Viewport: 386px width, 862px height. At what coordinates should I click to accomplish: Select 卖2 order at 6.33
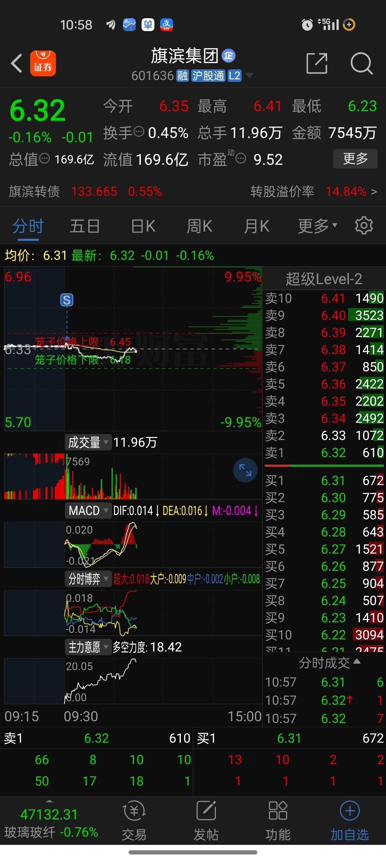(x=325, y=435)
